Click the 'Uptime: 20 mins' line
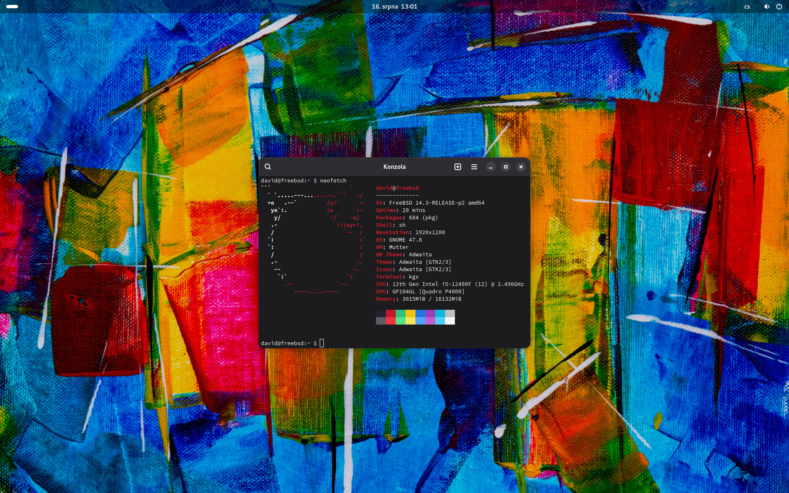This screenshot has height=493, width=789. tap(401, 210)
